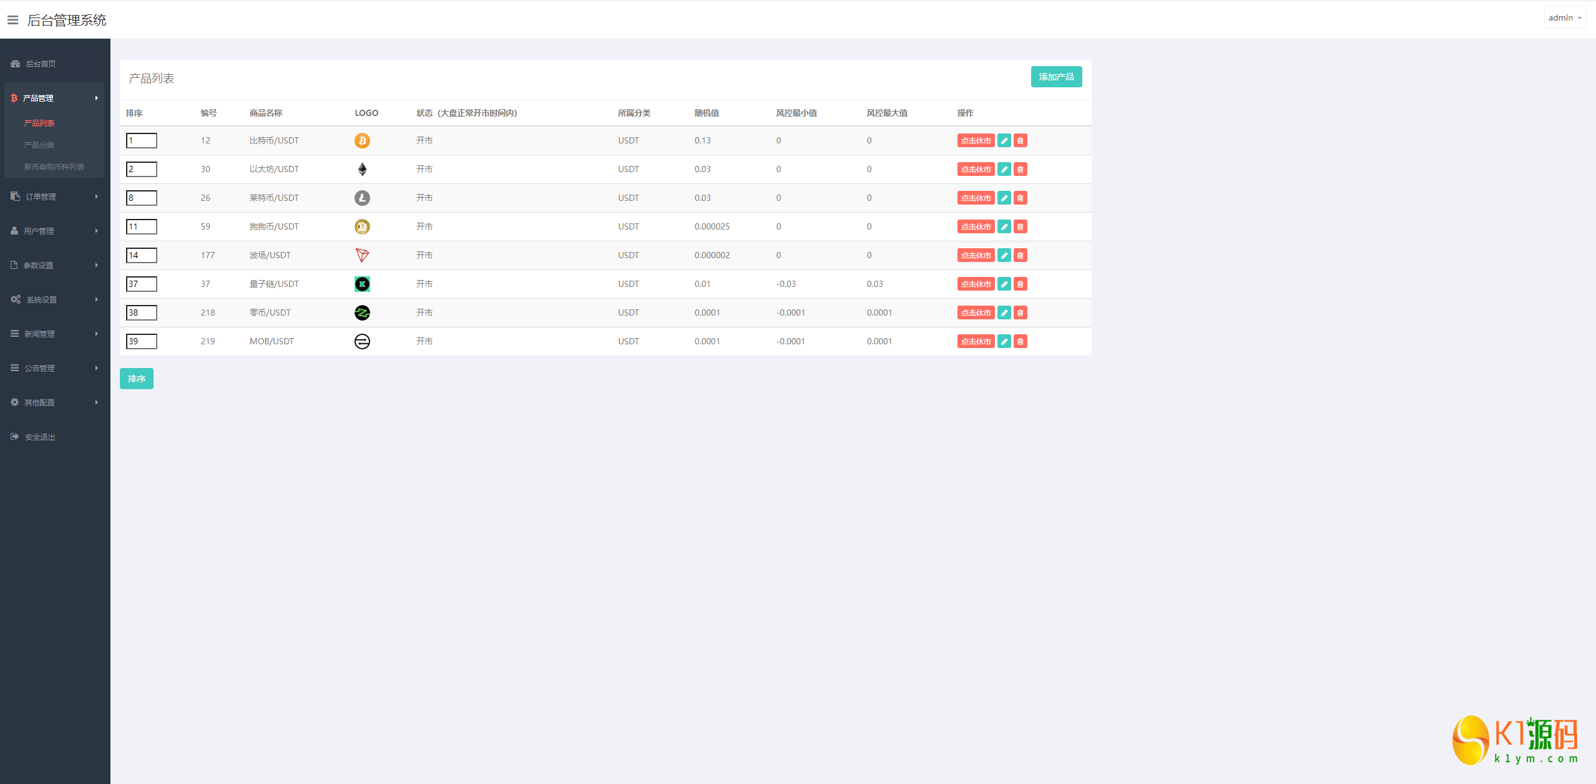The width and height of the screenshot is (1596, 784).
Task: Expand the 系统设置 sidebar menu
Action: tap(54, 299)
